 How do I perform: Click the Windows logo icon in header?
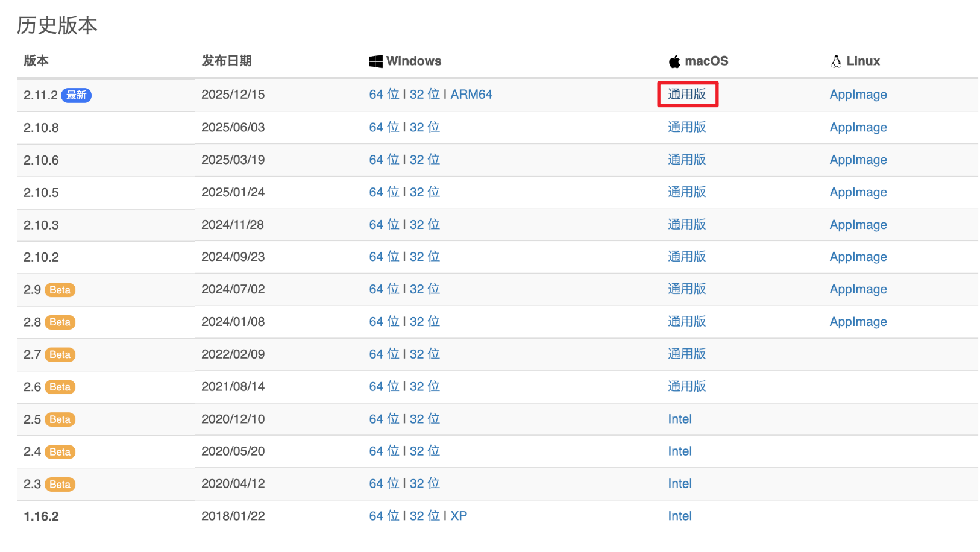375,61
